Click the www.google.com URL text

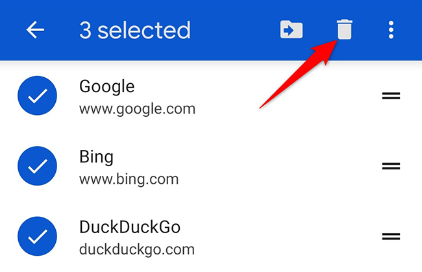click(x=137, y=108)
